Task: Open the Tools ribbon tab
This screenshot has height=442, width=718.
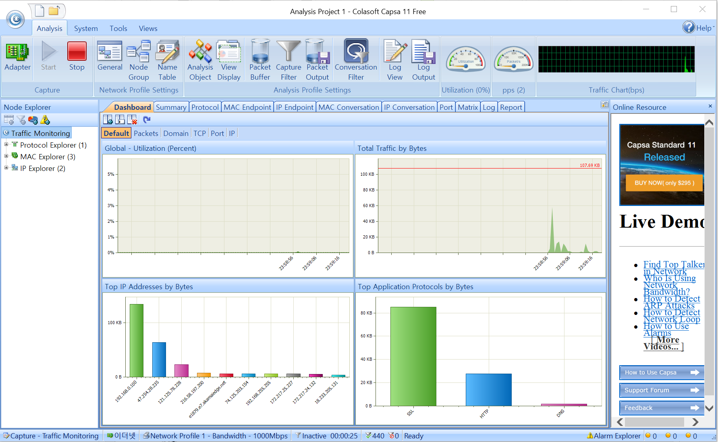Action: pyautogui.click(x=118, y=28)
